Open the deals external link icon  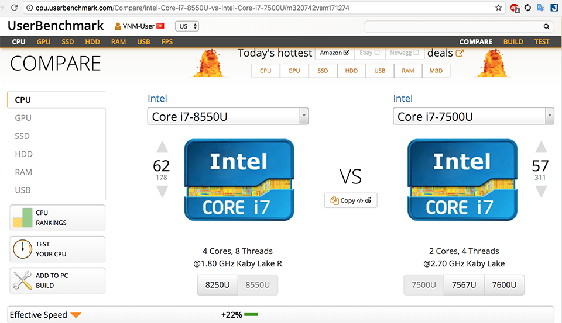460,53
